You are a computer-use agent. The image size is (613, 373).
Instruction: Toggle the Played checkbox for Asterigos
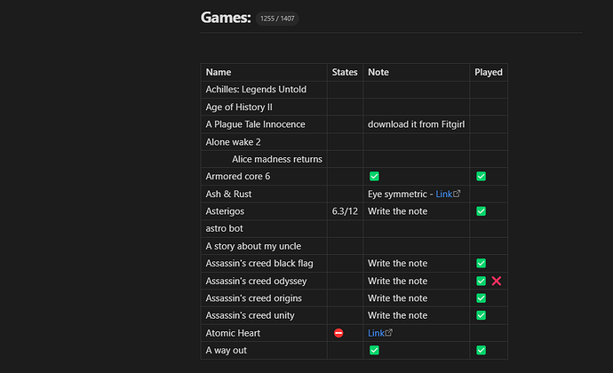482,211
